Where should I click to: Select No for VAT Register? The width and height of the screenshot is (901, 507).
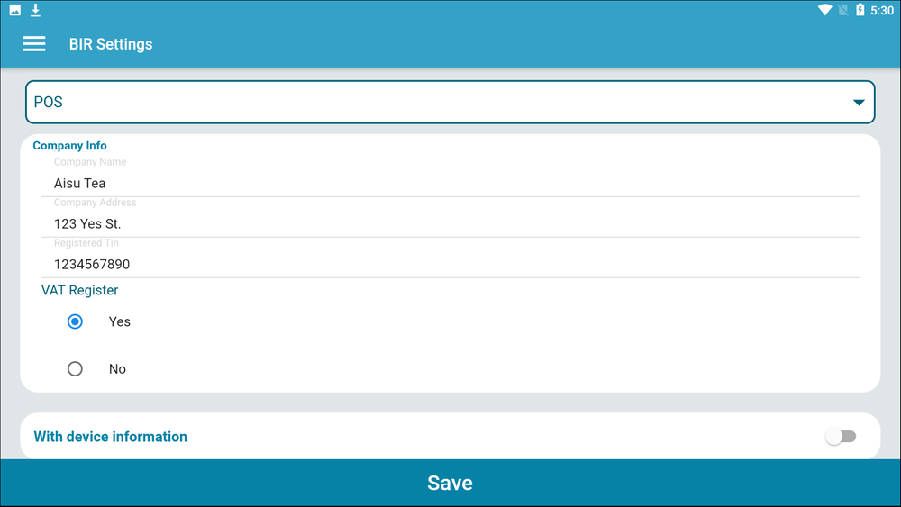[76, 369]
